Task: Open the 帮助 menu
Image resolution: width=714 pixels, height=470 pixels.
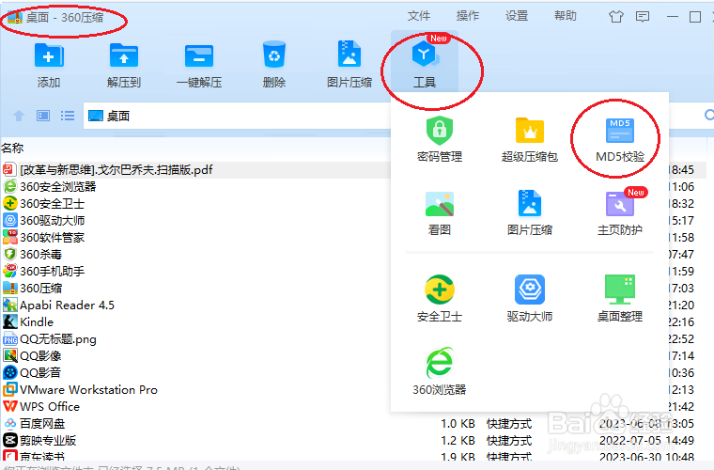Action: pos(566,16)
